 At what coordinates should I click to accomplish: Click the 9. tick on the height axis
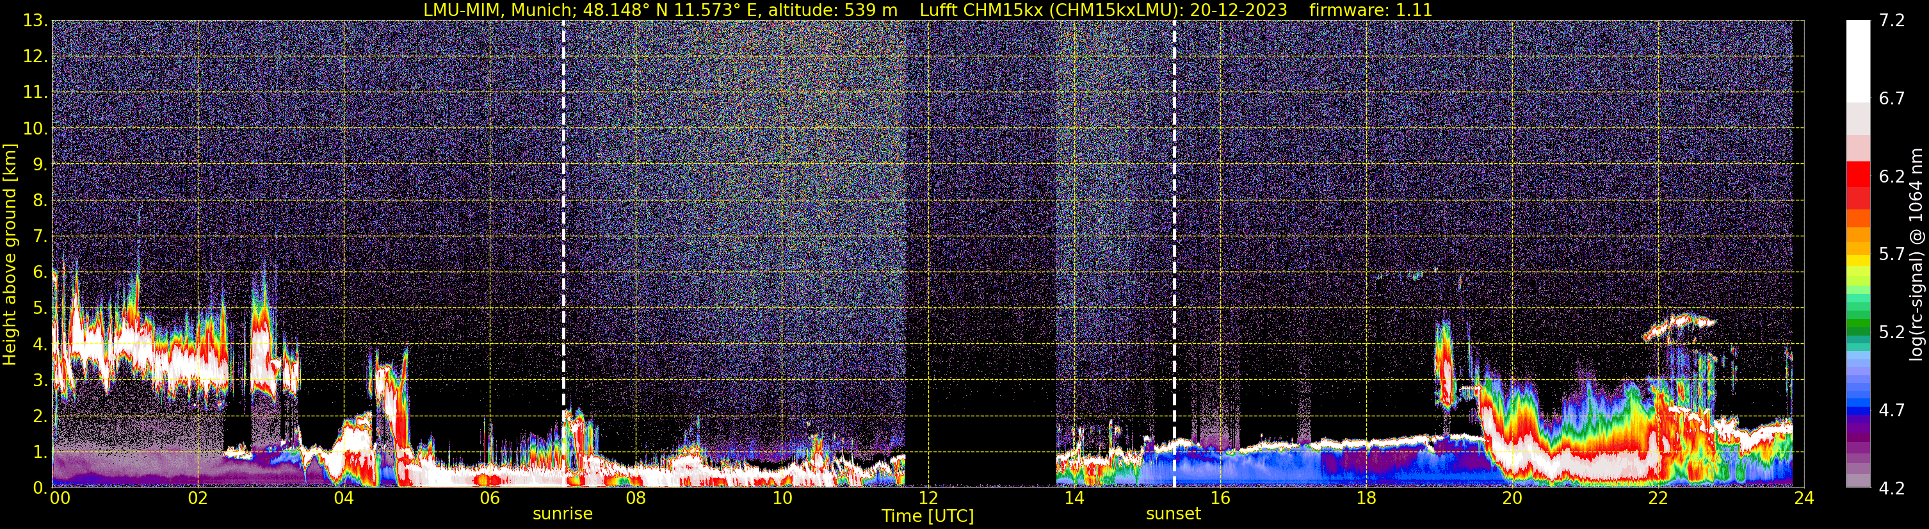click(40, 165)
